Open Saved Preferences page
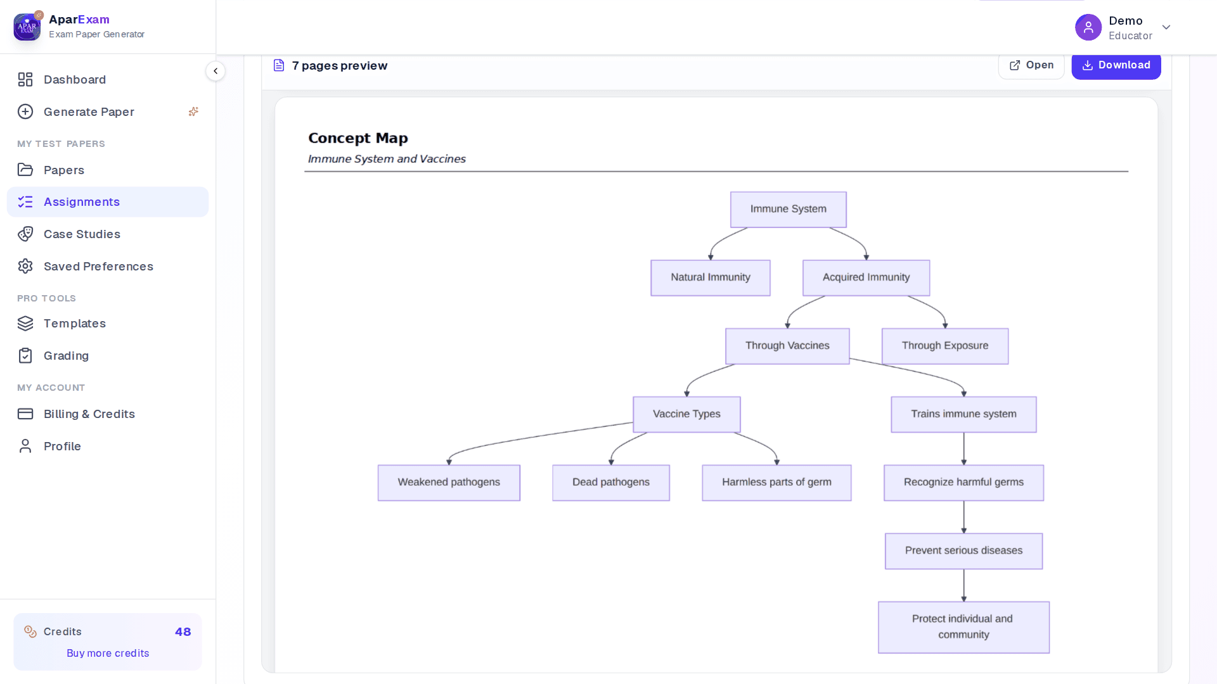Screen dimensions: 1217x684 (x=108, y=267)
